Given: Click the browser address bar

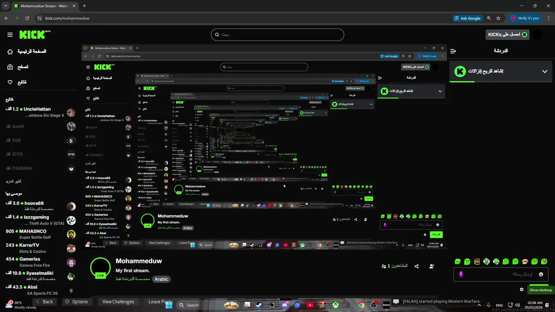Looking at the screenshot, I should pos(243,18).
